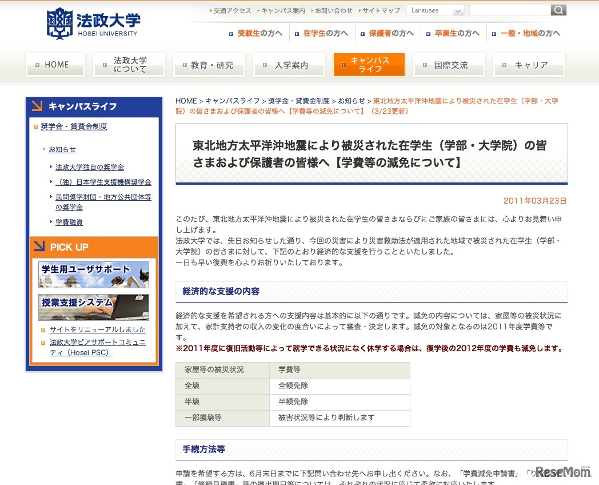This screenshot has height=485, width=599.
Task: Click the 全額免除 table cell
Action: click(x=340, y=386)
